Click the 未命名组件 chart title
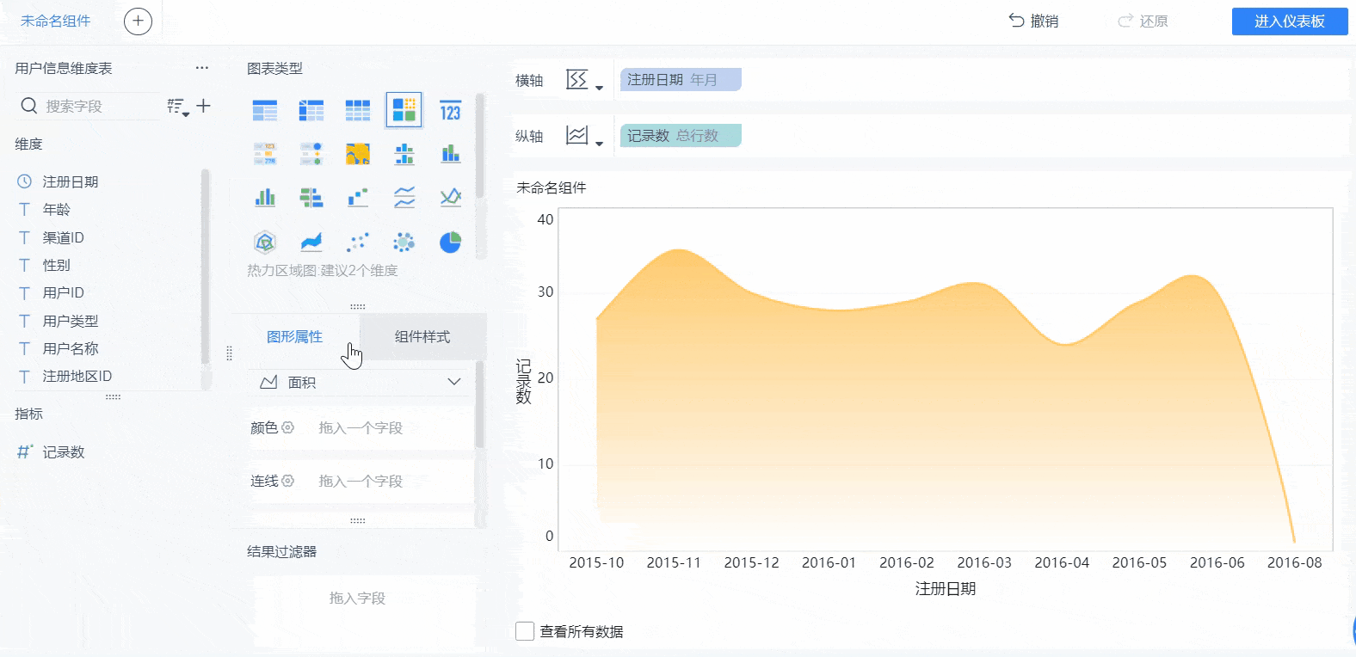1356x657 pixels. tap(552, 187)
